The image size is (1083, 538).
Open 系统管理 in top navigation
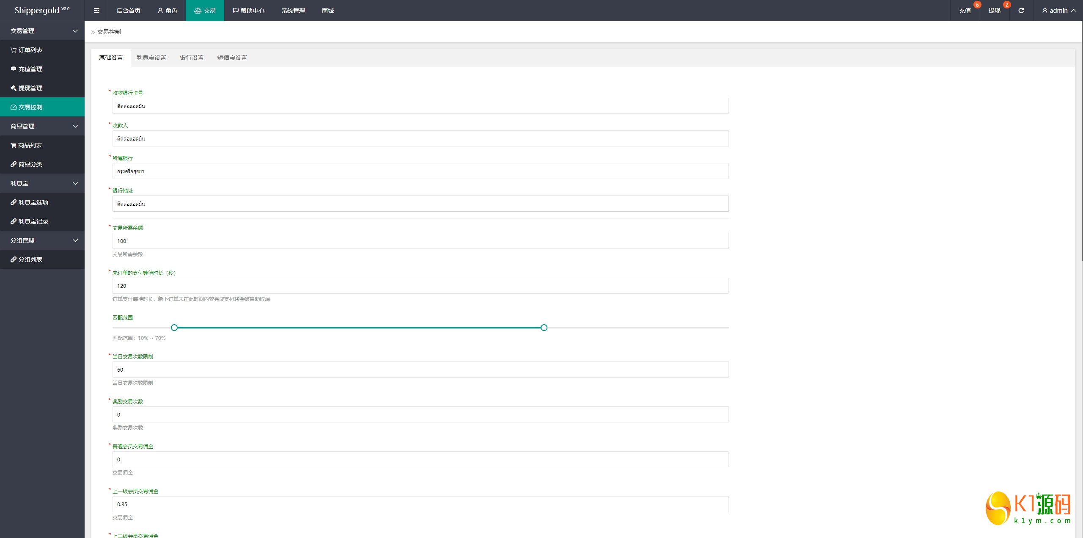click(293, 11)
